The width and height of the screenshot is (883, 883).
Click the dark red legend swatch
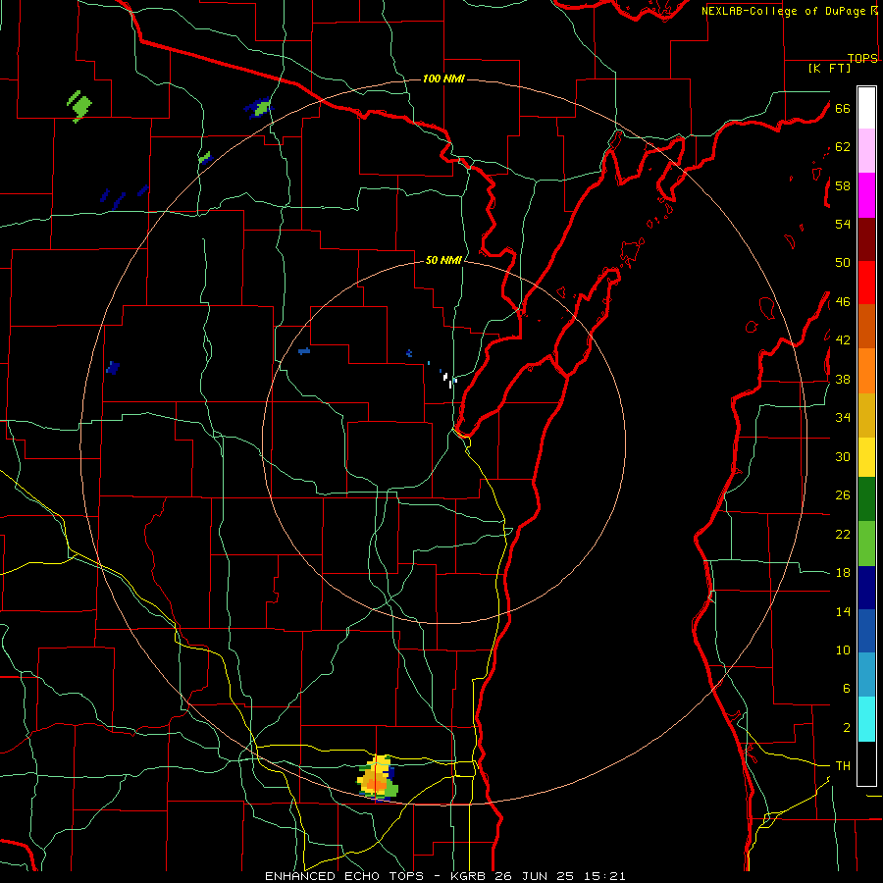pos(866,238)
